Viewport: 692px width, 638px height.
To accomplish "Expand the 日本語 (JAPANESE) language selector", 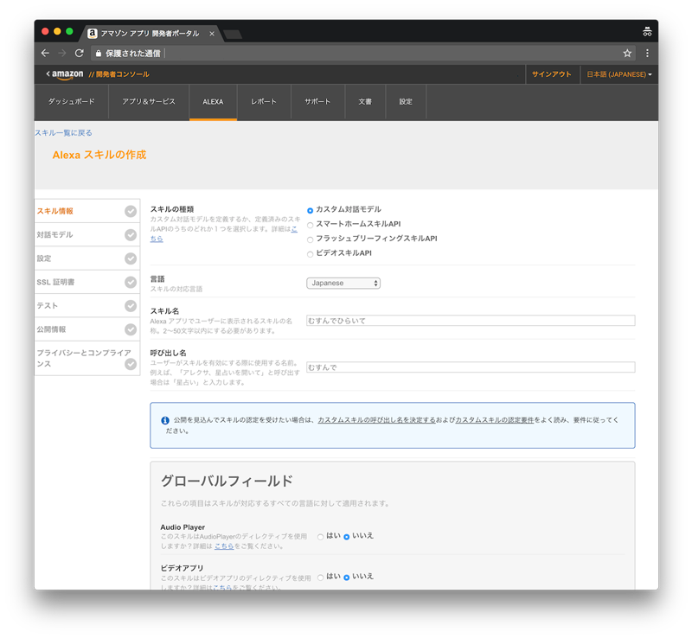I will (x=617, y=75).
